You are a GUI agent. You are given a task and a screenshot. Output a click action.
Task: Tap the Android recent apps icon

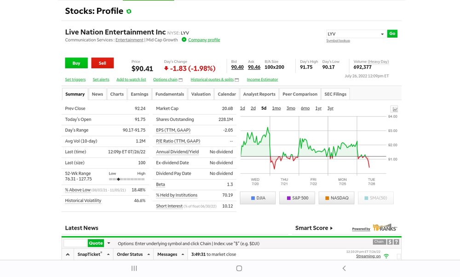[x=134, y=268]
